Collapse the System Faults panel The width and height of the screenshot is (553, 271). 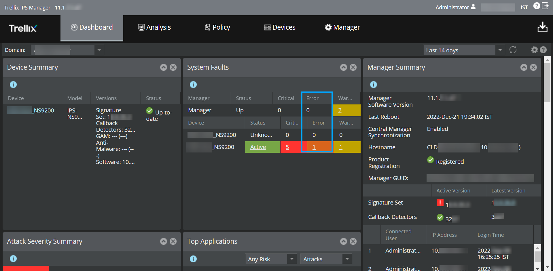pyautogui.click(x=344, y=67)
